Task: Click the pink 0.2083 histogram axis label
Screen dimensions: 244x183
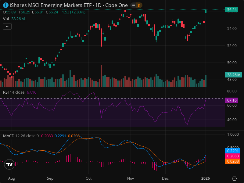Action: click(233, 156)
